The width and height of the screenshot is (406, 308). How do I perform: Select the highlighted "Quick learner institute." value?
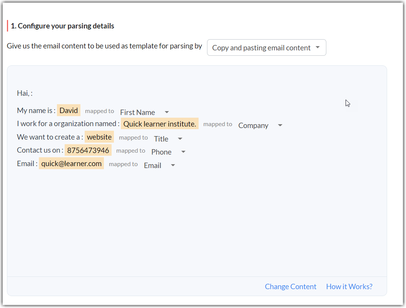[160, 123]
